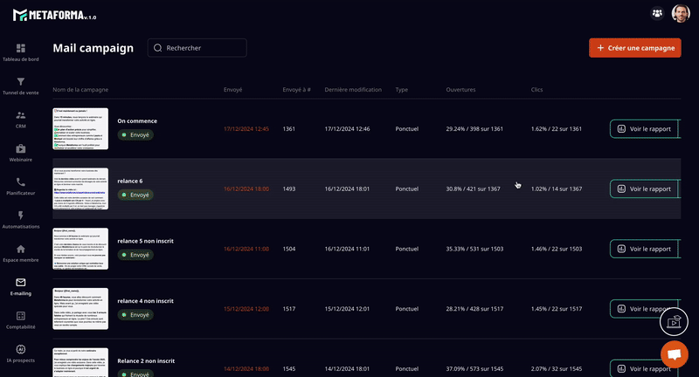Open user profile avatar menu
Image resolution: width=699 pixels, height=377 pixels.
click(x=681, y=13)
